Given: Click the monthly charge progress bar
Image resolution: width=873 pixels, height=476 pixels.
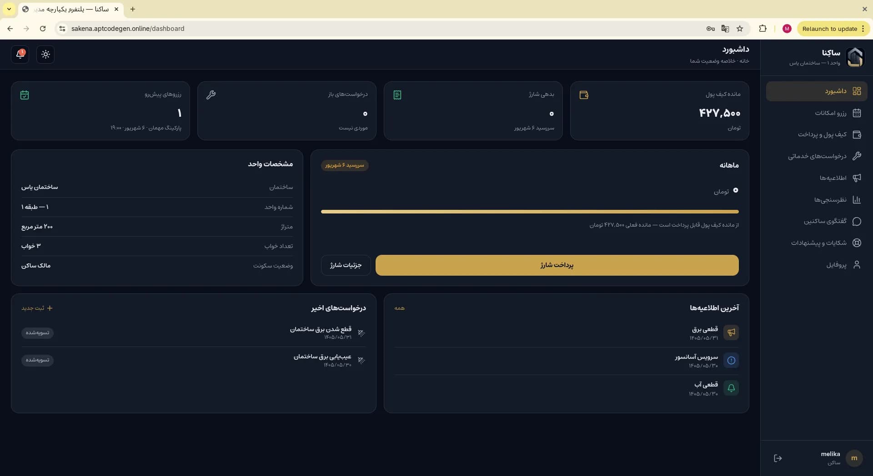Looking at the screenshot, I should [530, 212].
